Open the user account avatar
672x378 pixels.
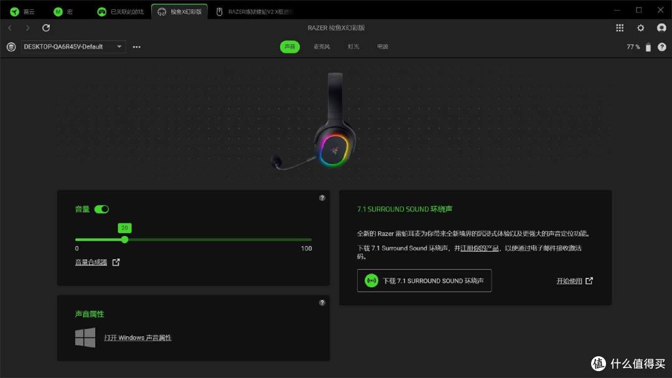661,28
